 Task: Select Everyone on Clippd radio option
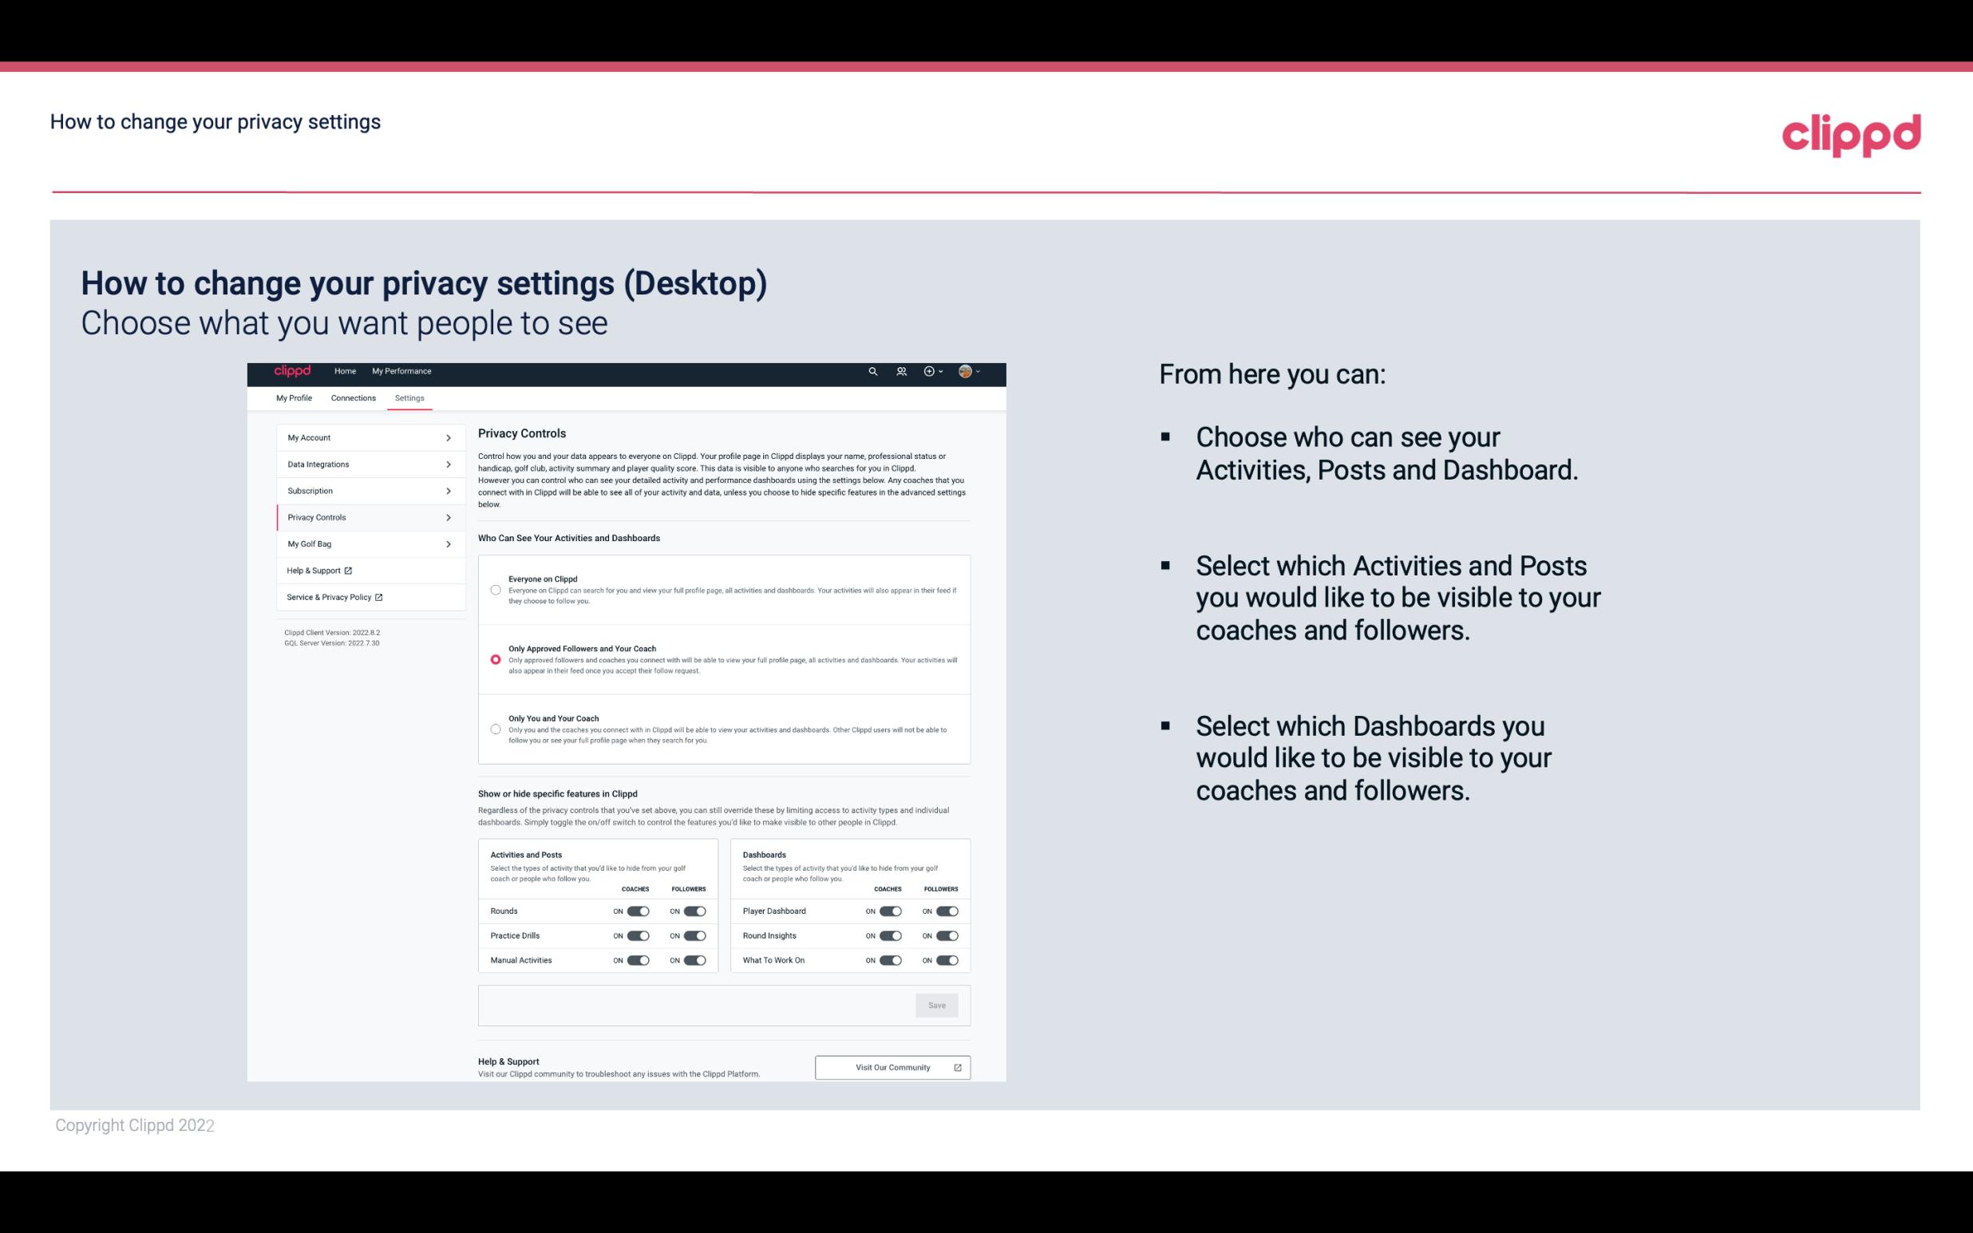(x=496, y=590)
